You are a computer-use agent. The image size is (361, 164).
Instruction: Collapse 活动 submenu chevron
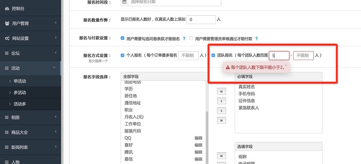pos(54,68)
